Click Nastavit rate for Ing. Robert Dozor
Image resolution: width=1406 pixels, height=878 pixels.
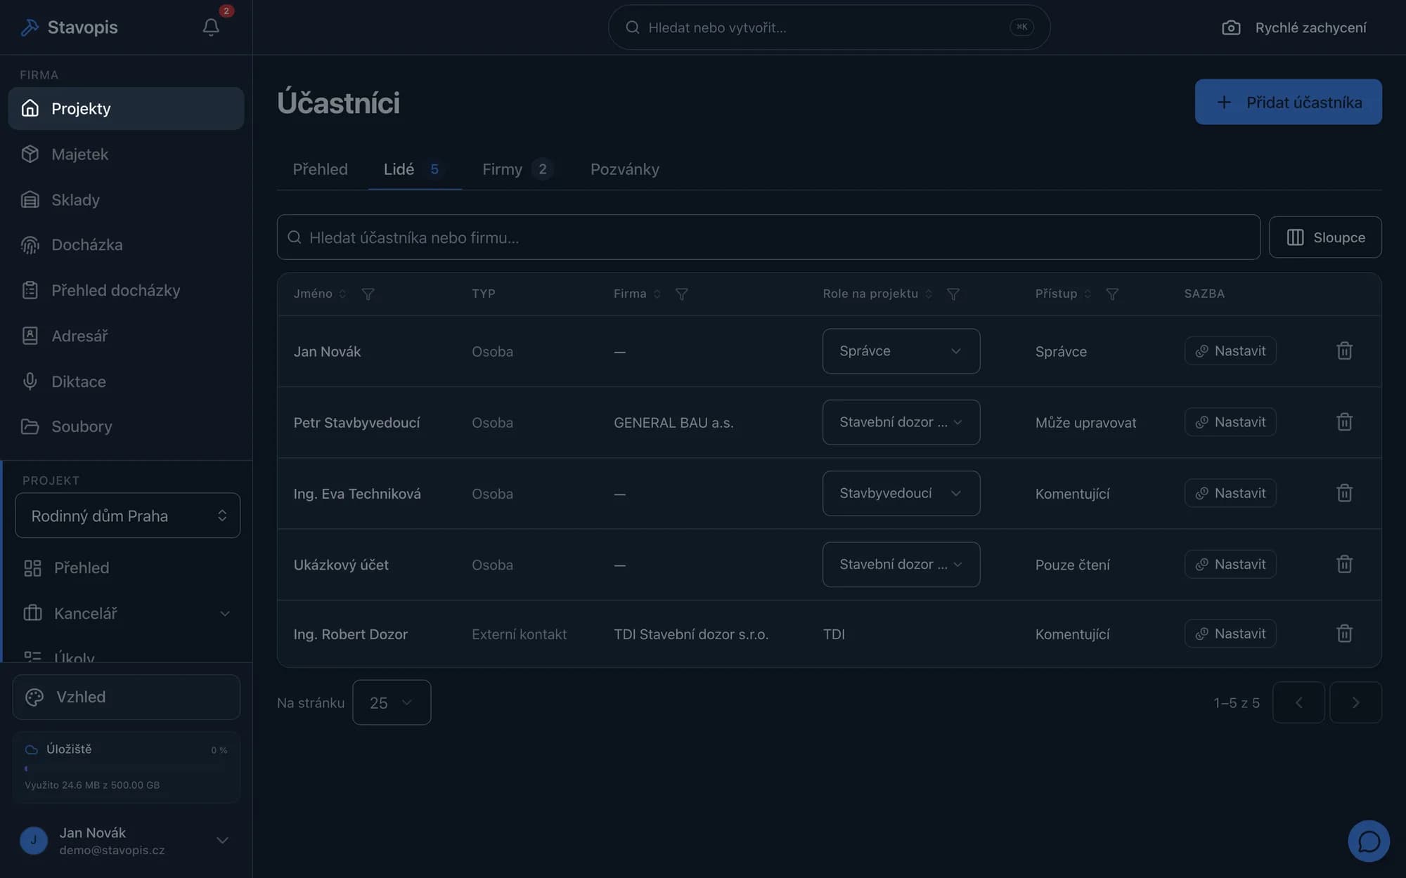pos(1230,633)
